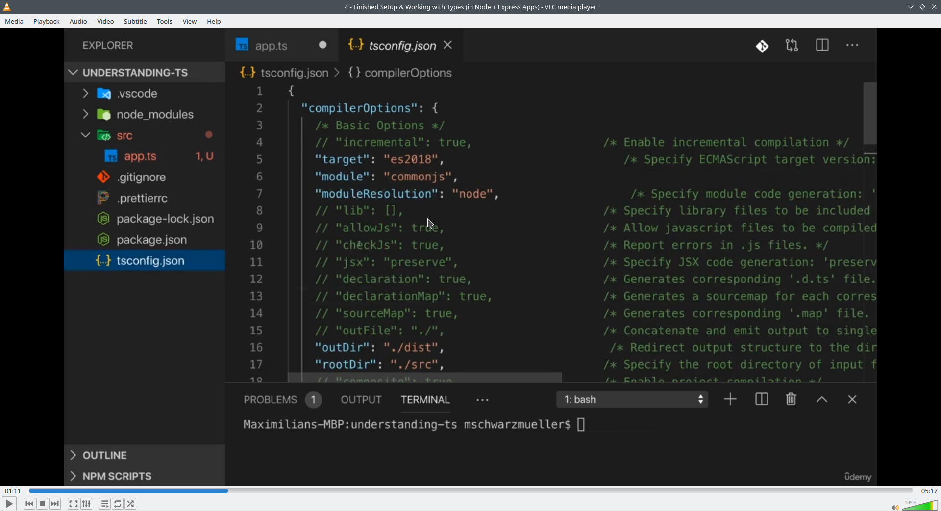Screen dimensions: 941x511
Task: Add a new terminal with the plus icon
Action: (x=730, y=399)
